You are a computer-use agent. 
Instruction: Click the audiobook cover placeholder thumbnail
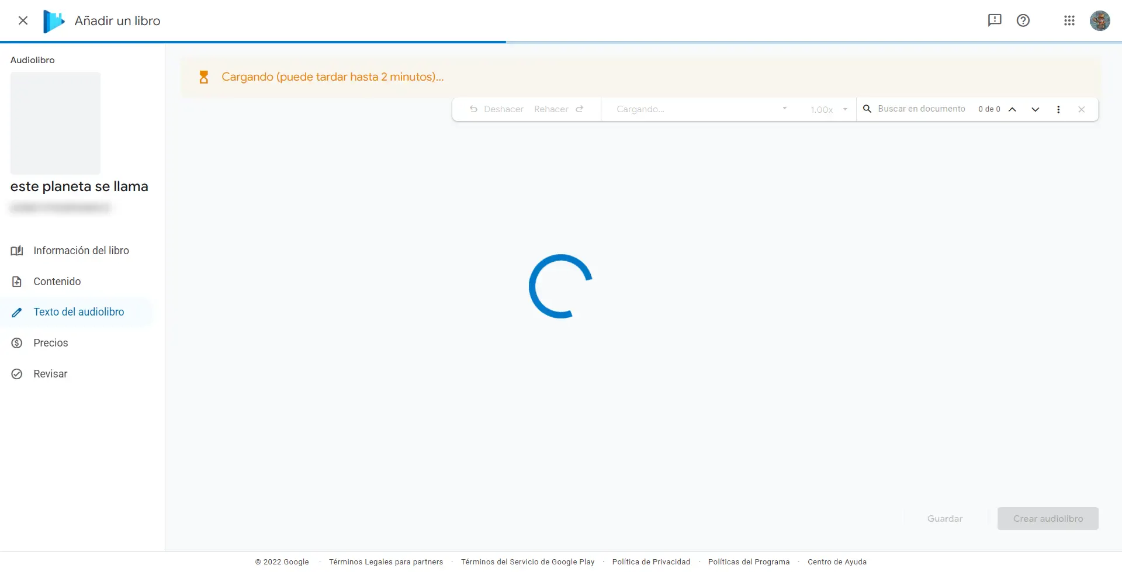click(56, 123)
